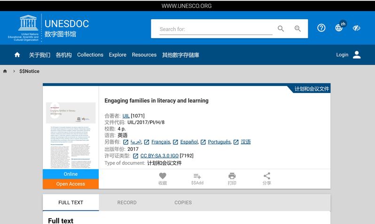Click the $$Add playlist icon

197,176
